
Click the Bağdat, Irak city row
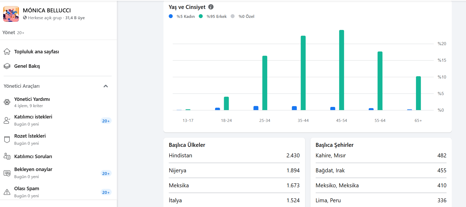381,170
